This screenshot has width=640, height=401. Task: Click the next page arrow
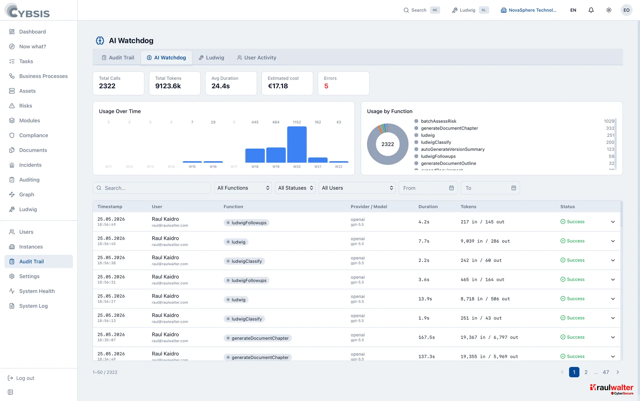pos(618,372)
